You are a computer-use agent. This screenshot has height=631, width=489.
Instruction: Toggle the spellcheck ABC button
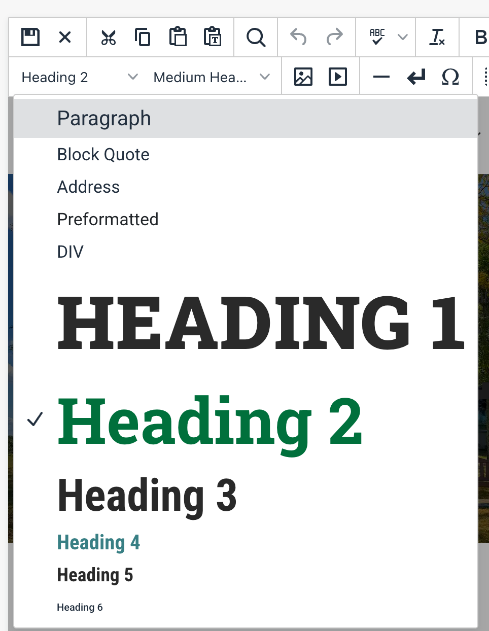(x=377, y=37)
